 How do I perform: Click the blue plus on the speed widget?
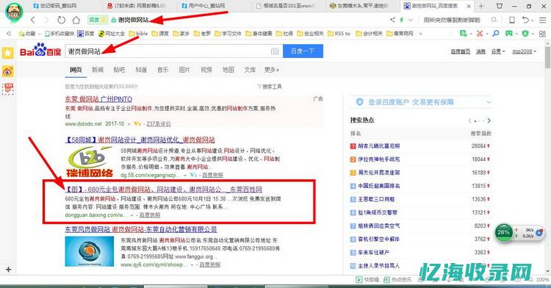pos(539,233)
